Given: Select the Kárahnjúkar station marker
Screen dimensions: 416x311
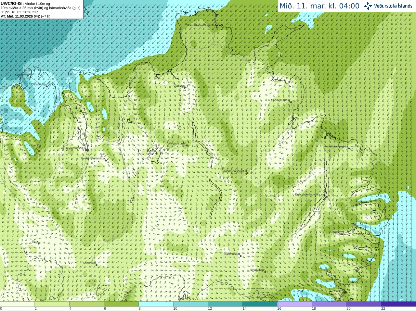Looking at the screenshot, I should coord(240,256).
